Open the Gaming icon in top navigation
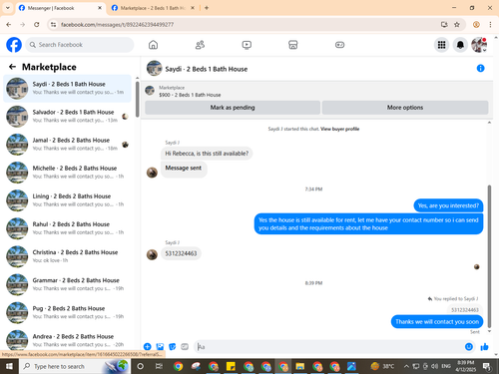Screen dimensions: 499x374 [339, 45]
